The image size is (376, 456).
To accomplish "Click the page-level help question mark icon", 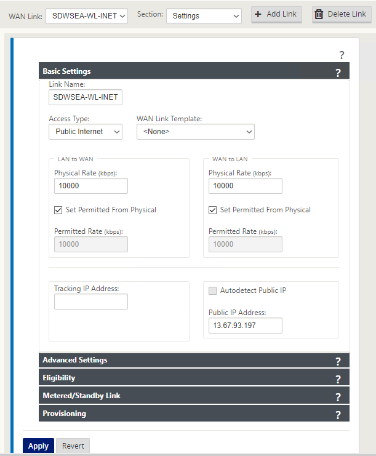I will pos(342,55).
